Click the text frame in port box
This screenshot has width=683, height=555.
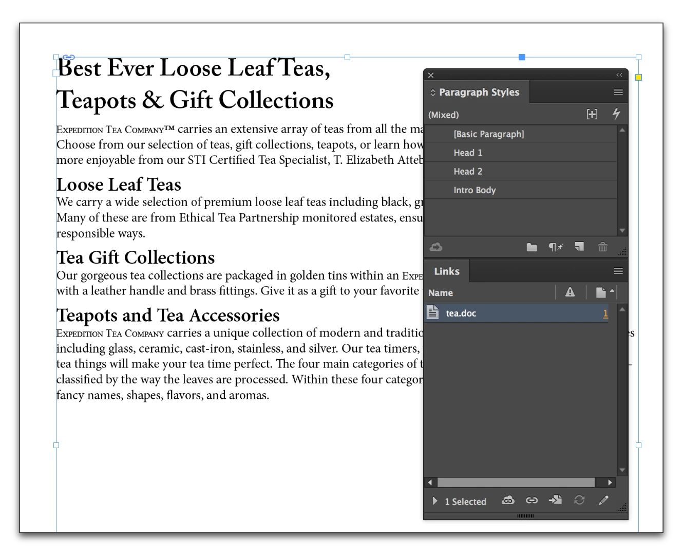tap(56, 73)
